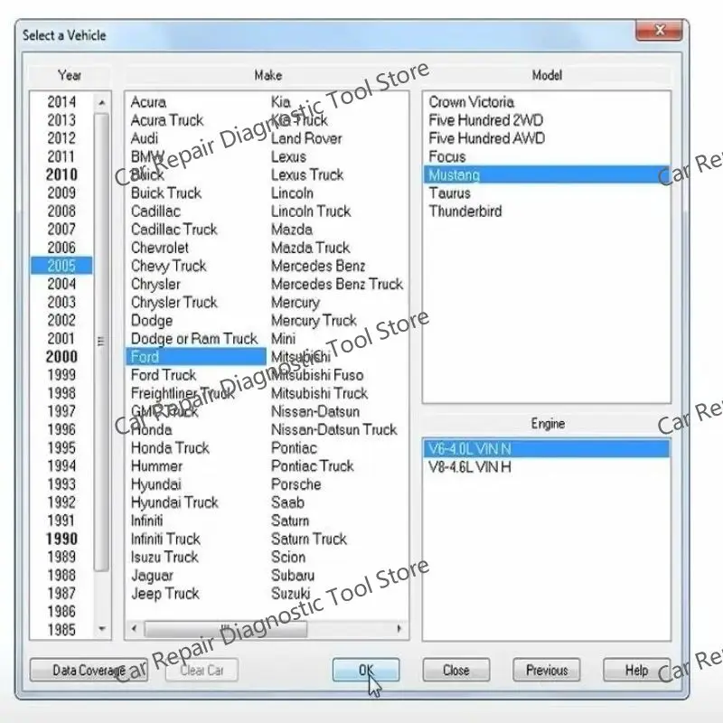Viewport: 723px width, 723px height.
Task: Choose year 1996
Action: tap(61, 429)
